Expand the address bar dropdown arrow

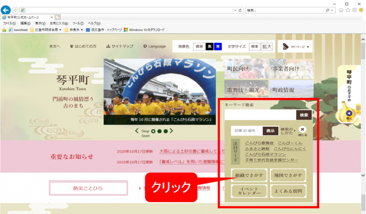235,11
